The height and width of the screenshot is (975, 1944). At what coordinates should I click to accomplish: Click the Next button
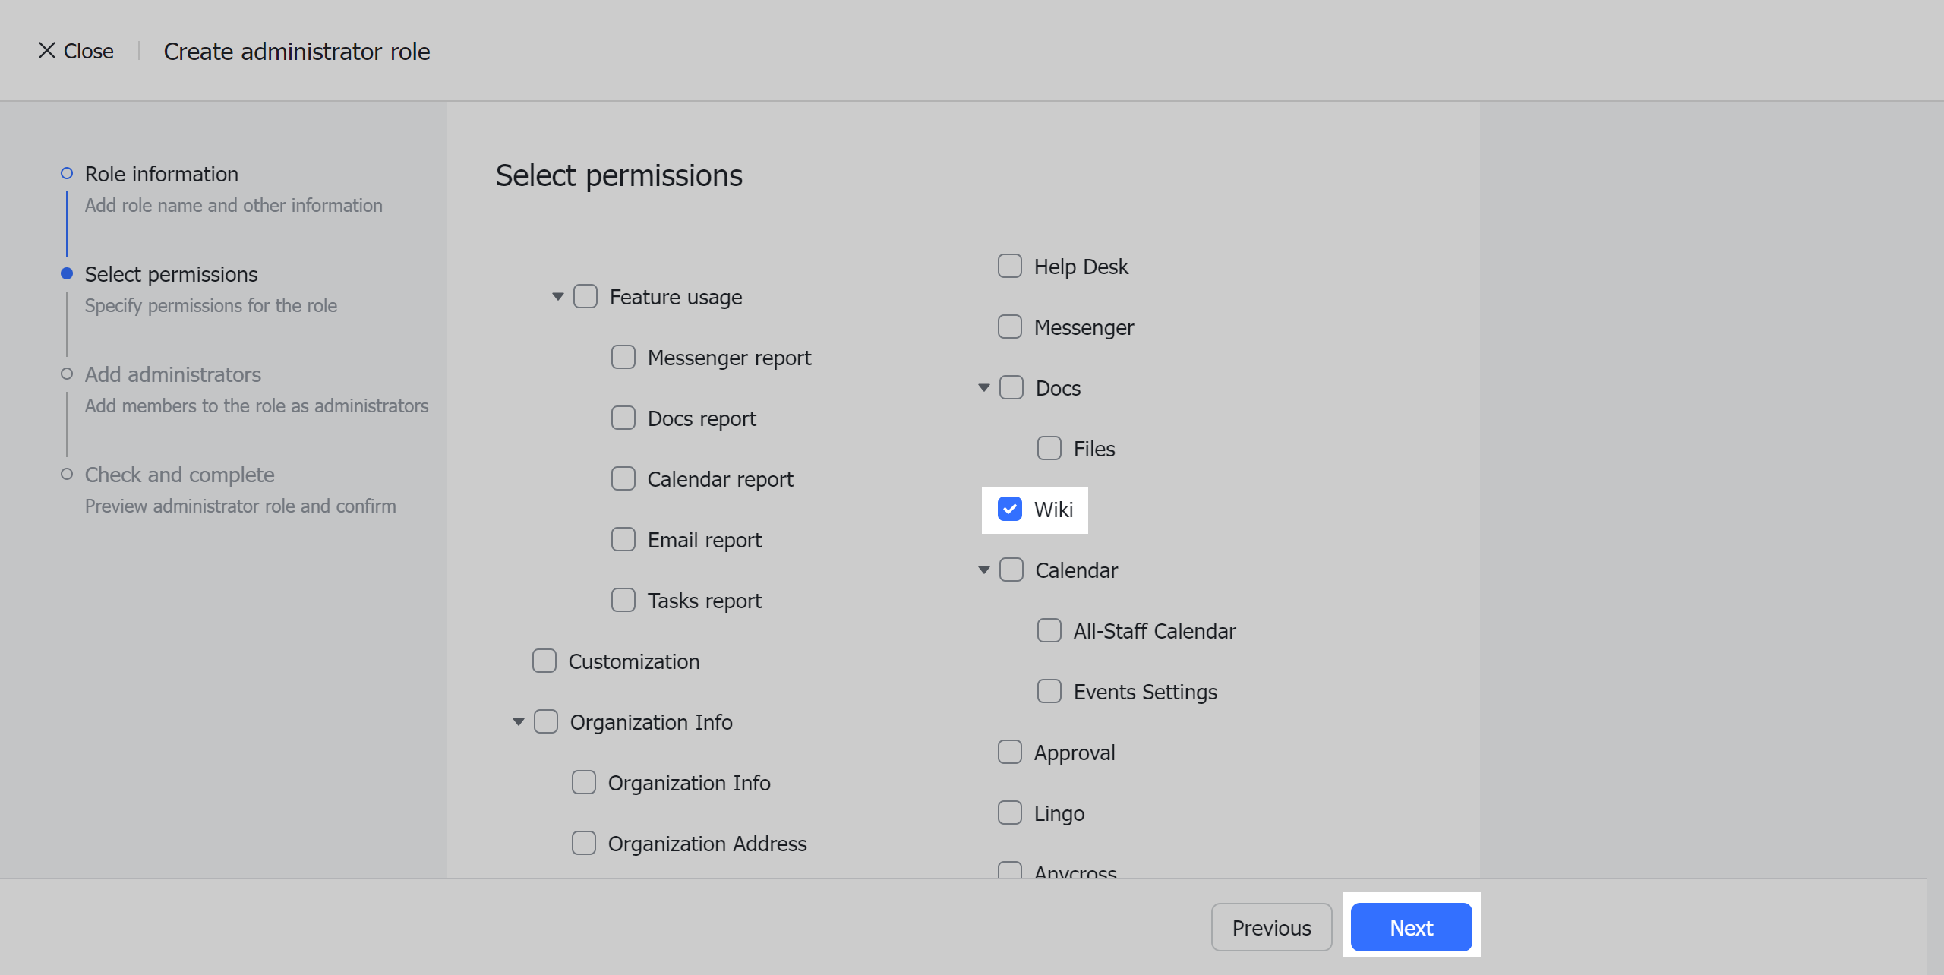click(1411, 926)
